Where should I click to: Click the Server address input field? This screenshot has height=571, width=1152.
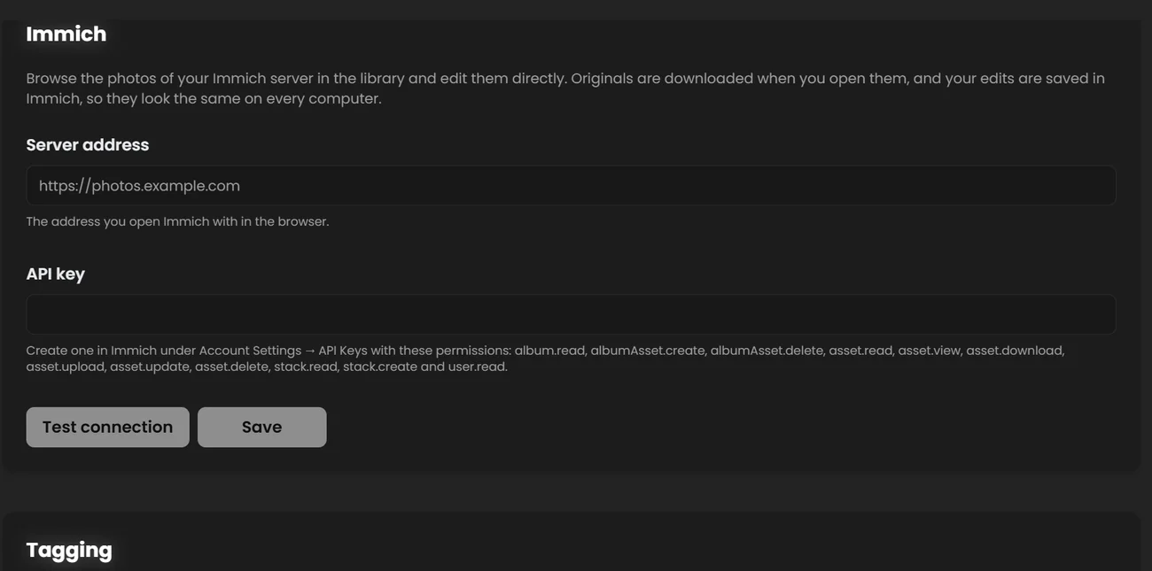pyautogui.click(x=571, y=186)
